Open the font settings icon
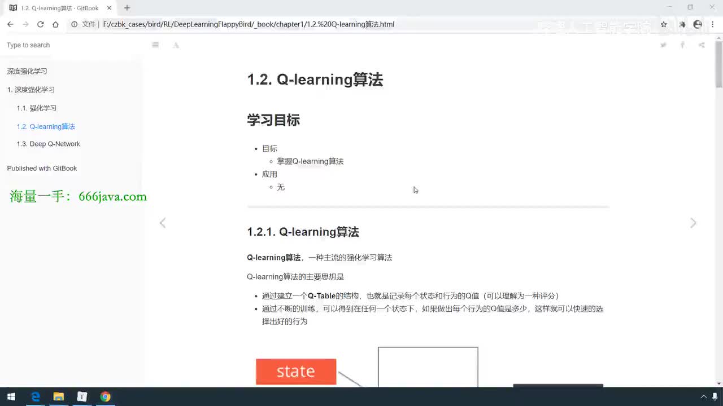The height and width of the screenshot is (406, 723). [176, 45]
